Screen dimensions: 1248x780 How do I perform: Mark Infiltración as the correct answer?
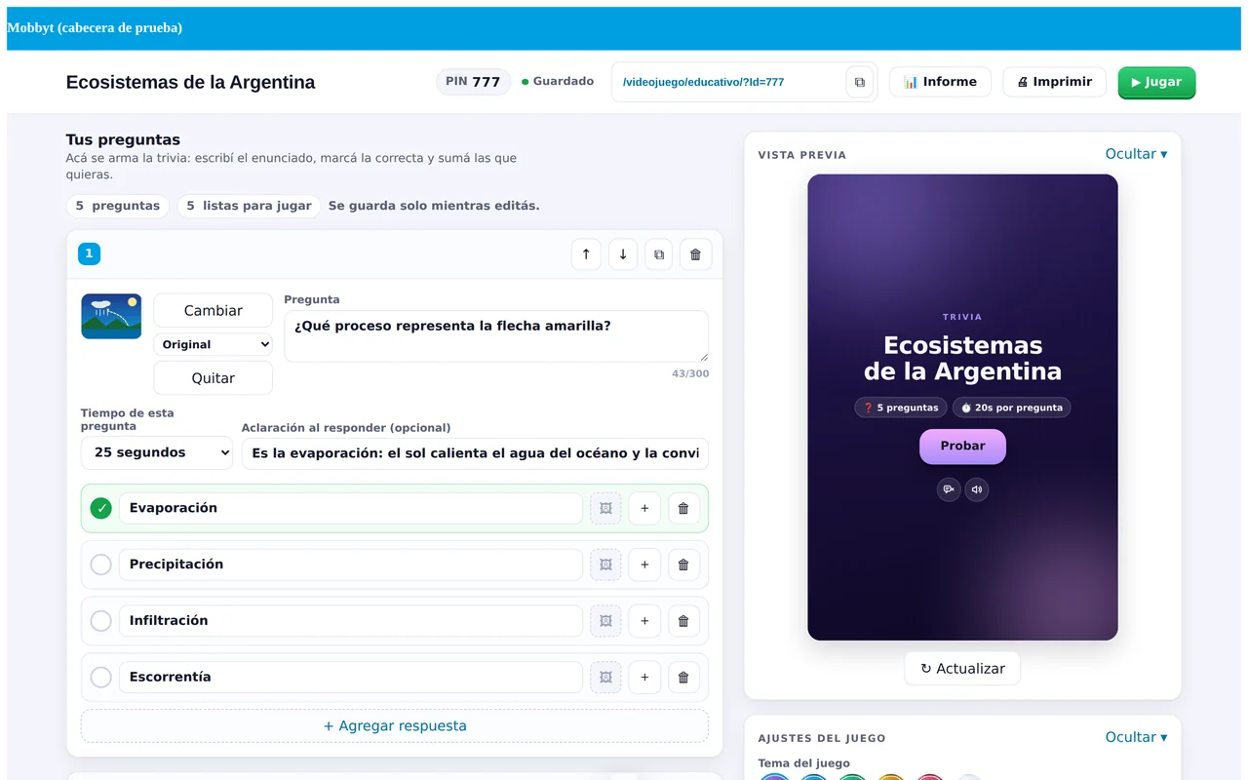(x=100, y=621)
